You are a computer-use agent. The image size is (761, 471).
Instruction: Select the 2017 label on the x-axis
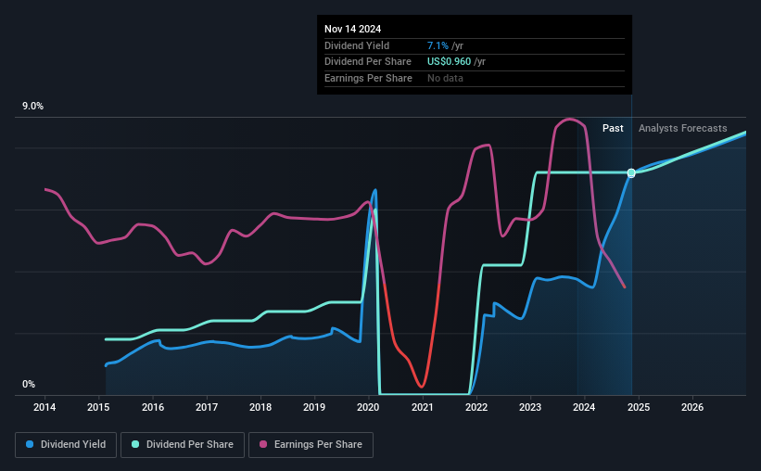(207, 407)
